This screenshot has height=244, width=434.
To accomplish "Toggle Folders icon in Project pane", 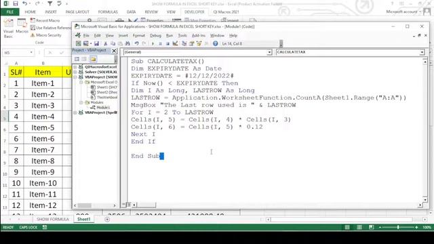I will click(x=93, y=59).
